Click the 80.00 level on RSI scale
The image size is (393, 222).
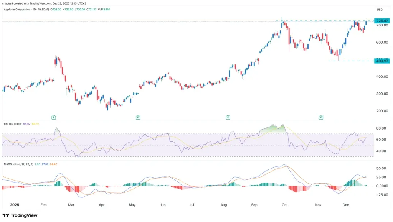tap(380, 128)
